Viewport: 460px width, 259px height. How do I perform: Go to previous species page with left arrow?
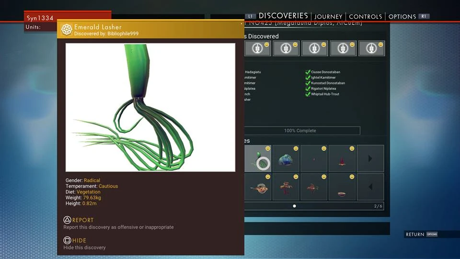click(x=370, y=187)
